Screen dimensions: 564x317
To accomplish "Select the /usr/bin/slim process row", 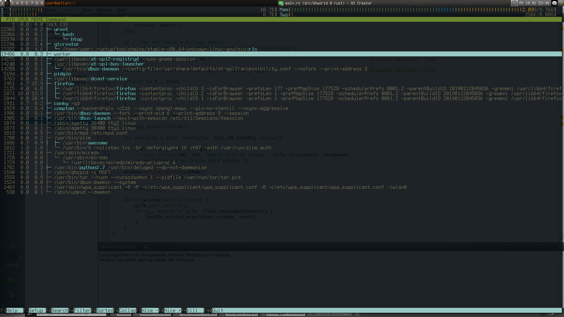I will [281, 138].
